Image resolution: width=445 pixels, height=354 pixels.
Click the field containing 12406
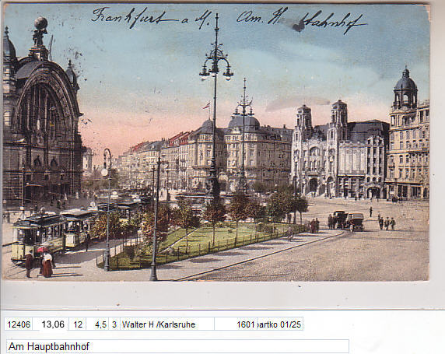point(18,324)
